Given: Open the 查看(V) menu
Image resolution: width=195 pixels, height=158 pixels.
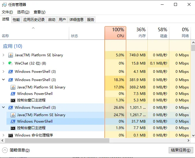Looking at the screenshot, I should click(x=39, y=12).
